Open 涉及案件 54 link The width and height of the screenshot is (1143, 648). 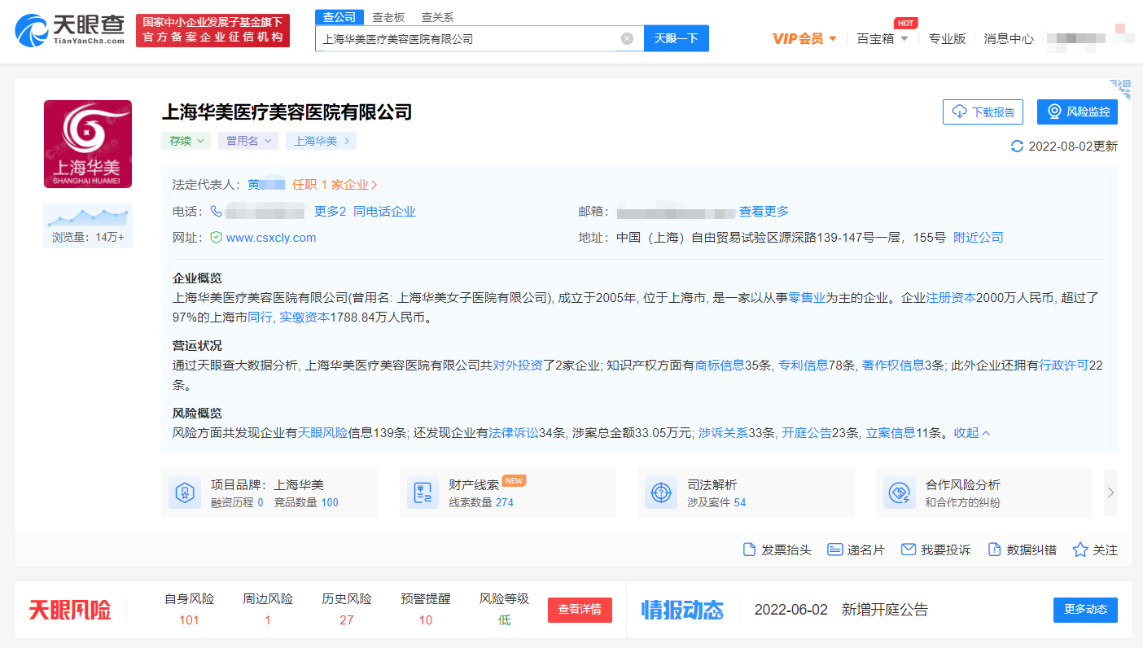coord(716,502)
